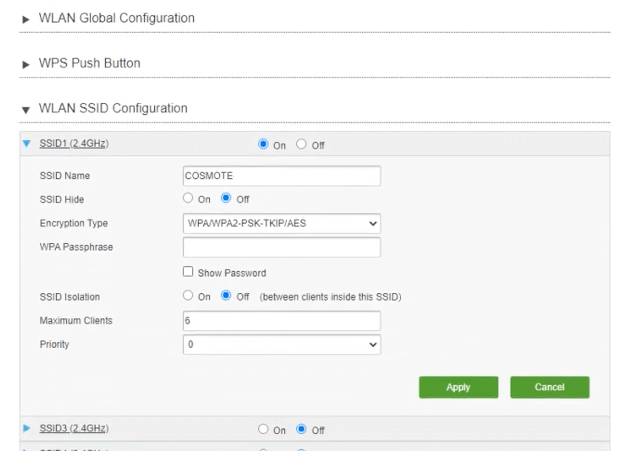629x451 pixels.
Task: Collapse the WLAN SSID Configuration section
Action: pyautogui.click(x=26, y=110)
